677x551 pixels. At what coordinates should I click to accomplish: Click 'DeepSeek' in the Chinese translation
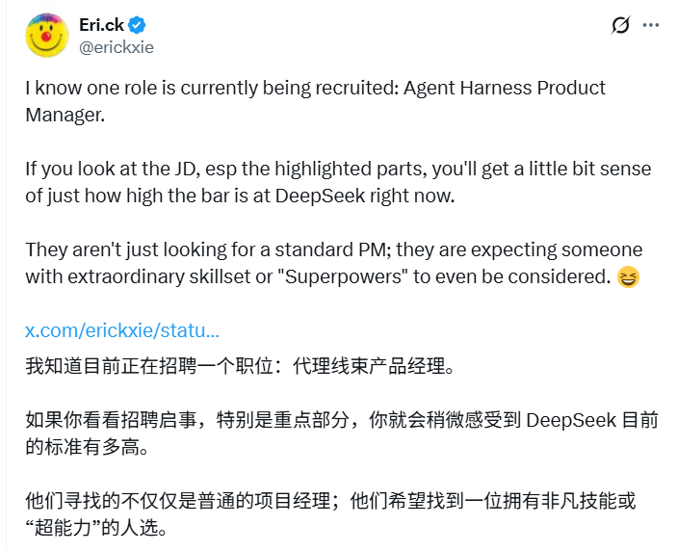click(x=571, y=421)
